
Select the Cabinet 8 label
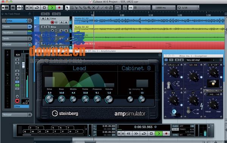(136, 68)
